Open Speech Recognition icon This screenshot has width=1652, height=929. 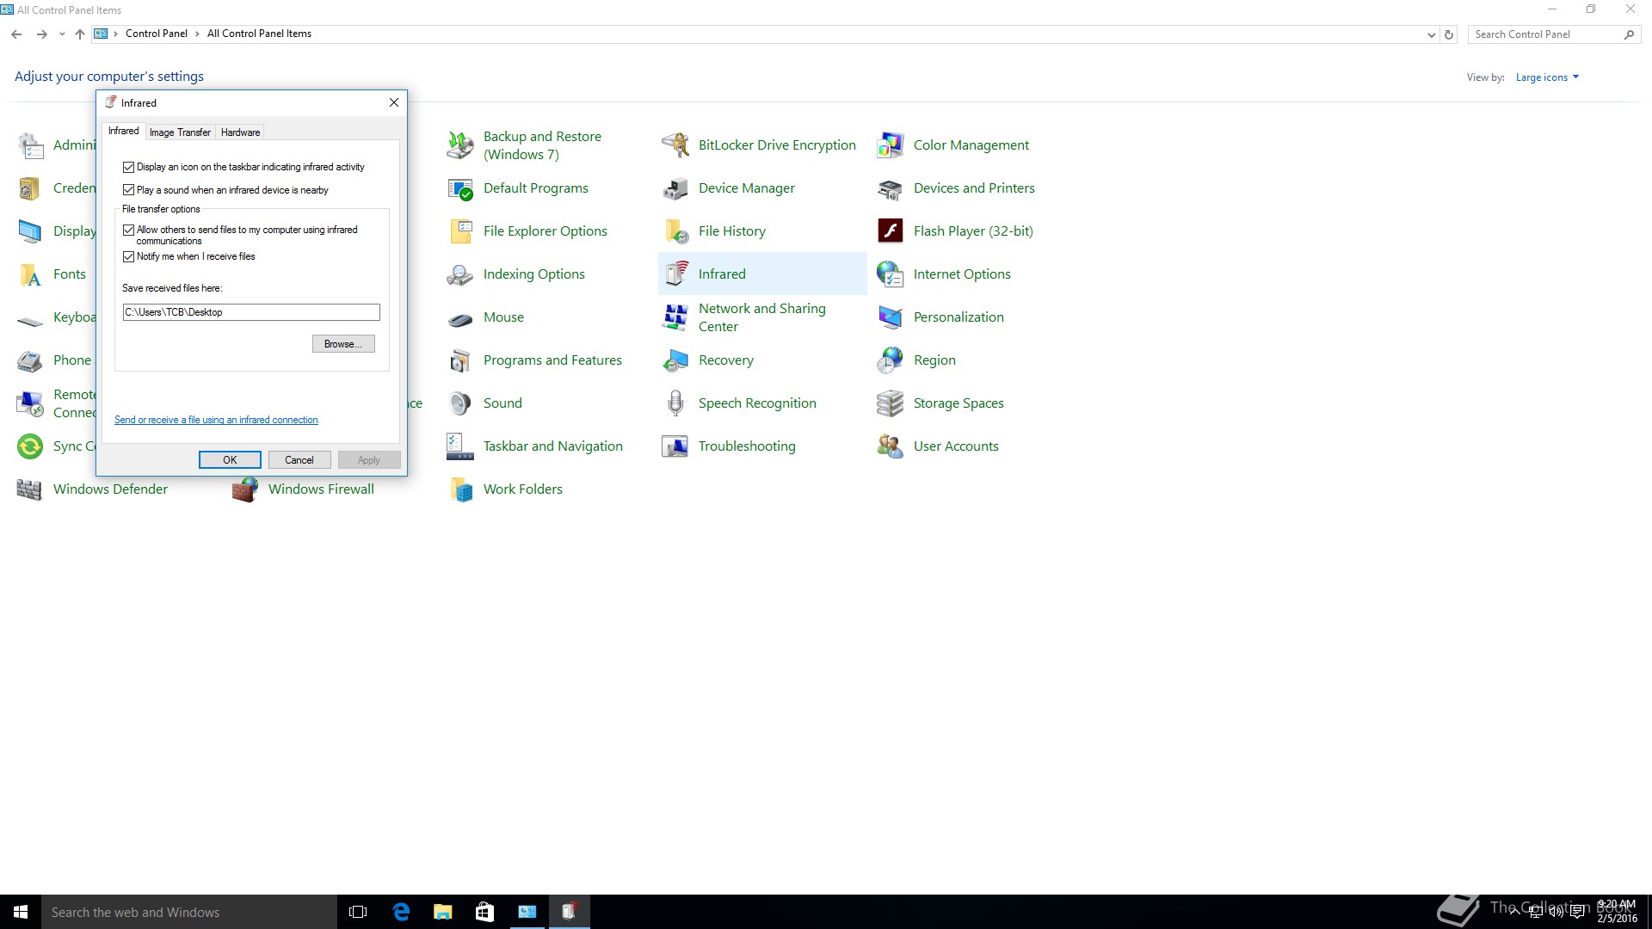pos(675,403)
